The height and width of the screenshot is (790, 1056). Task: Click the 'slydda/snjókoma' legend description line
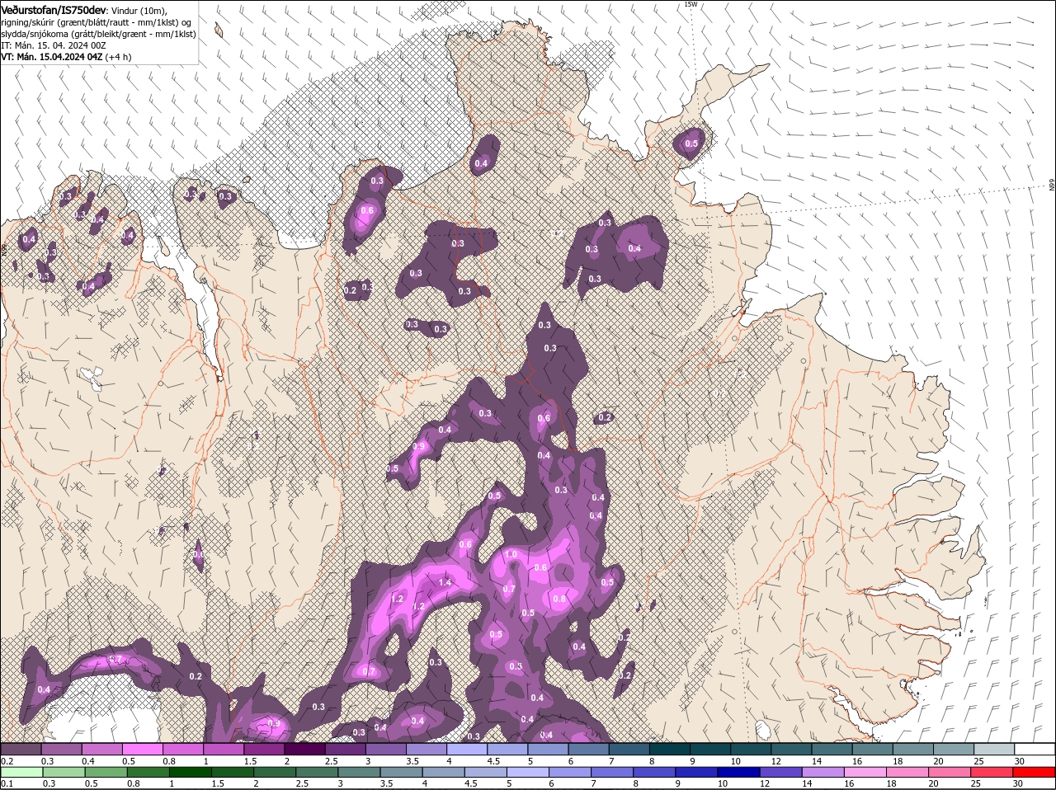(98, 34)
